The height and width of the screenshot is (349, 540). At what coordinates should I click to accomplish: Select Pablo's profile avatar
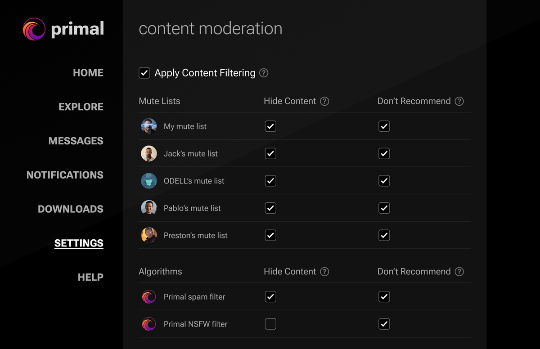click(x=149, y=208)
